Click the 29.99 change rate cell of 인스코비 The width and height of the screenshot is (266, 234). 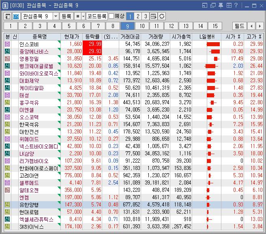pyautogui.click(x=92, y=44)
